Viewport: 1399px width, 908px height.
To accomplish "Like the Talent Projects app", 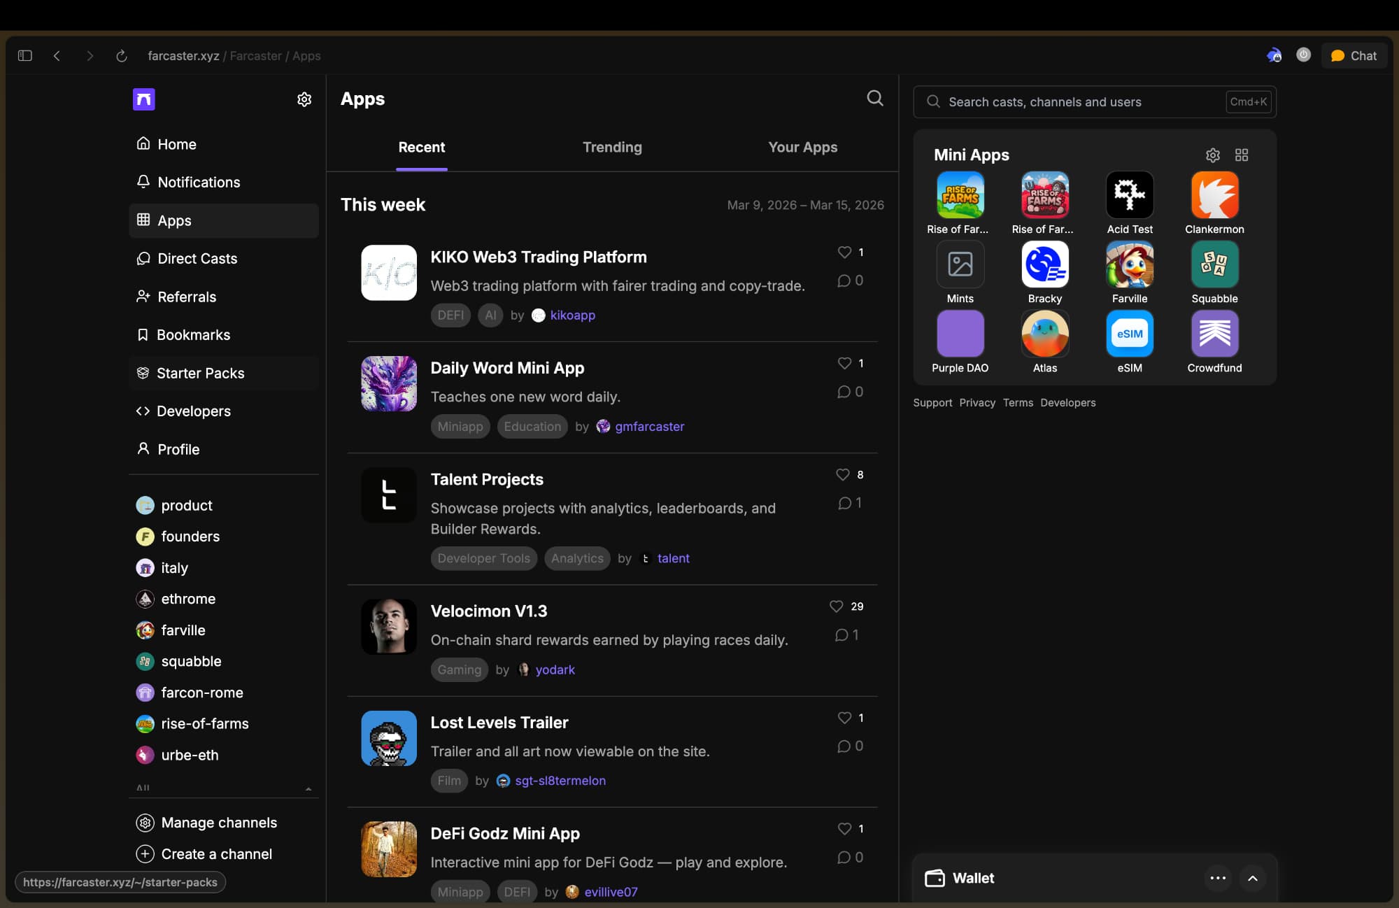I will (x=843, y=475).
